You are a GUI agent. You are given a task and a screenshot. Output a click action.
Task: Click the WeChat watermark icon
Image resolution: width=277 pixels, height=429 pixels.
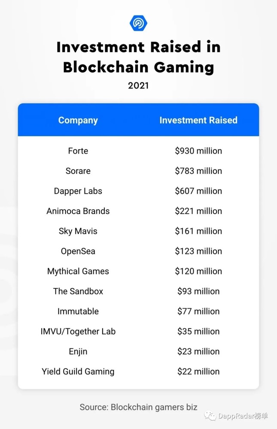pyautogui.click(x=210, y=416)
